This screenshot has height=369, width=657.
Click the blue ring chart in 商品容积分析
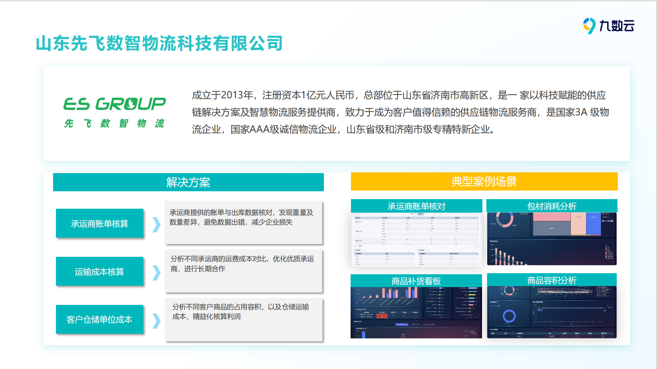509,316
